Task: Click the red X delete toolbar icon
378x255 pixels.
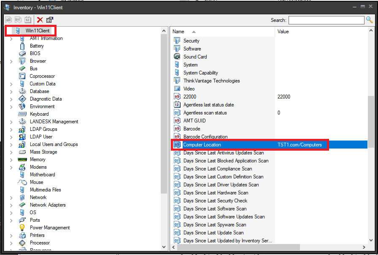Action: (x=40, y=20)
